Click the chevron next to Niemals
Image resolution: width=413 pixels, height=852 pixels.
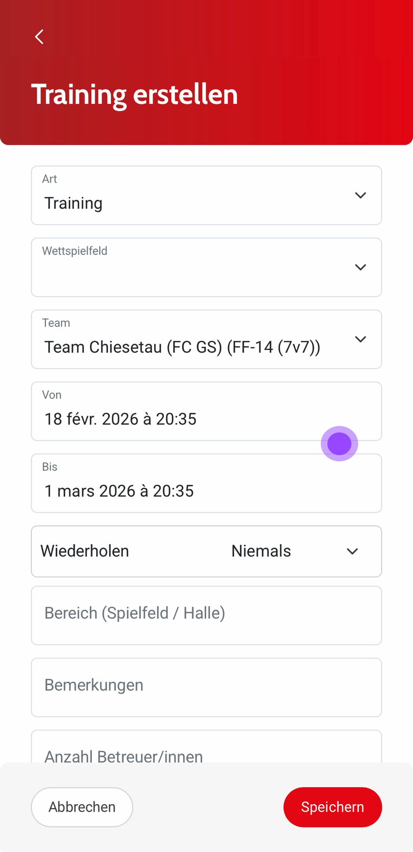[352, 552]
